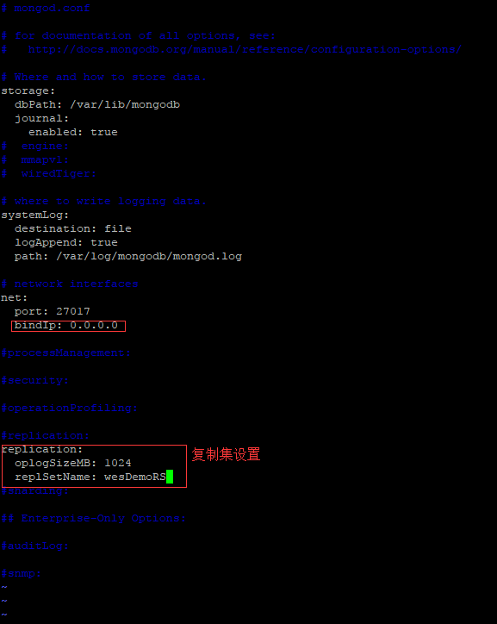
Task: Click the '#operationProfiling:' comment
Action: [69, 408]
